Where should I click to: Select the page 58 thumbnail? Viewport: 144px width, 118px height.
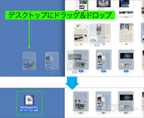tap(104, 33)
